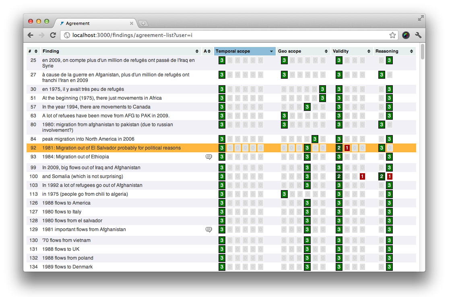This screenshot has width=456, height=297.
Task: Click the validity 3 badge in row 63
Action: point(339,116)
